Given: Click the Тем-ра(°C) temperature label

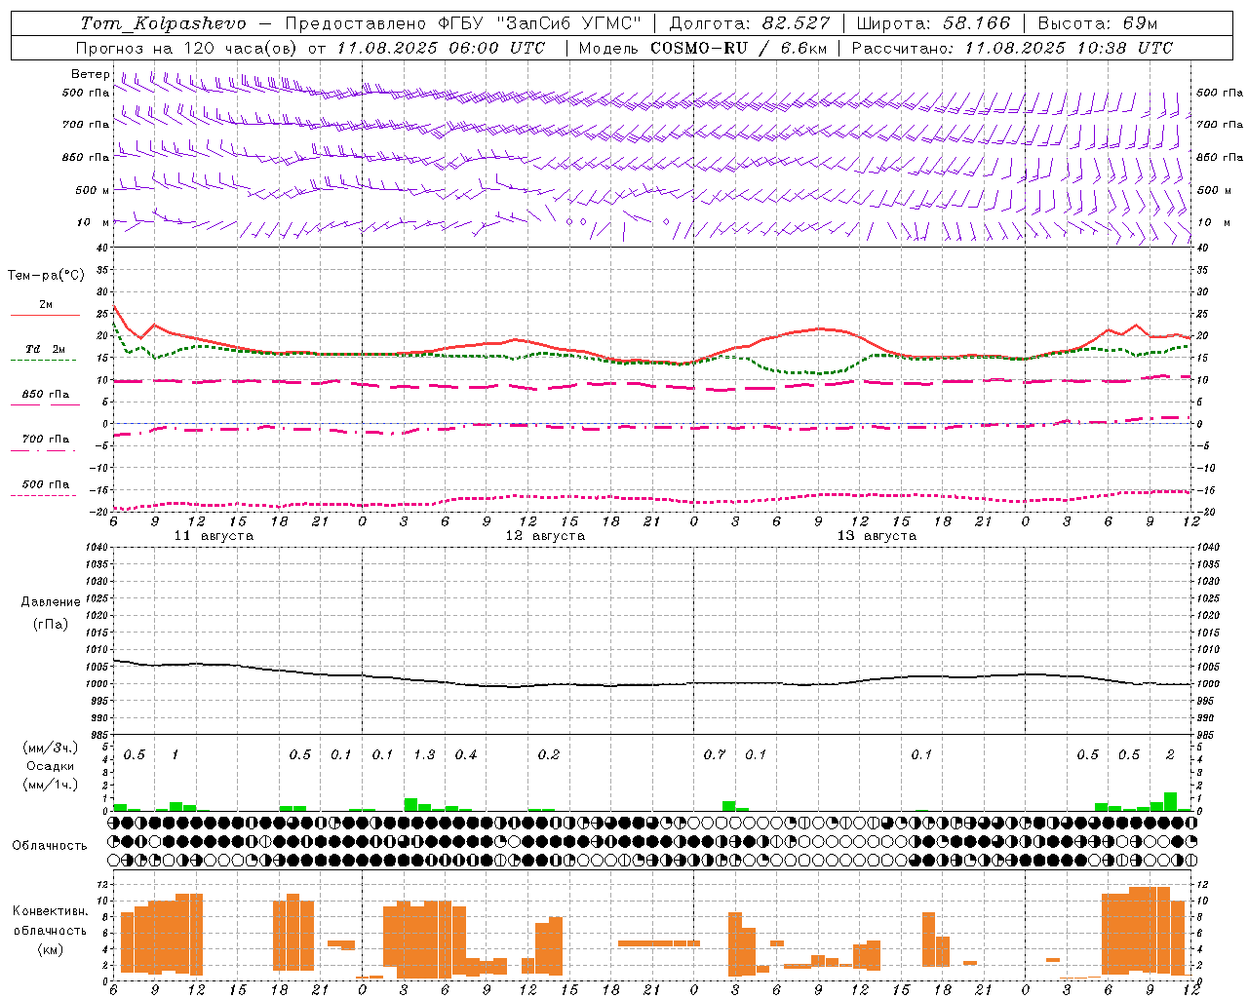Looking at the screenshot, I should [46, 276].
